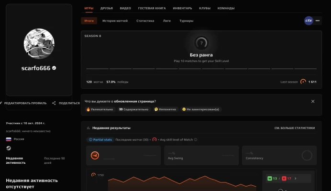Click the unranked question mark badge
The width and height of the screenshot is (331, 191).
point(201,43)
